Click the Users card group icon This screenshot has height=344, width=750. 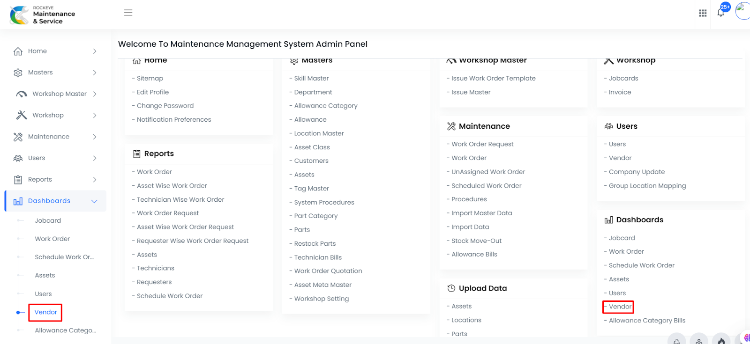(x=609, y=126)
